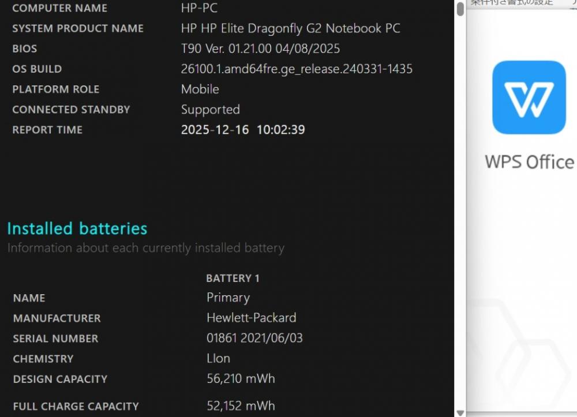Select the 'WPS Office' label text
The width and height of the screenshot is (577, 417).
pos(529,162)
